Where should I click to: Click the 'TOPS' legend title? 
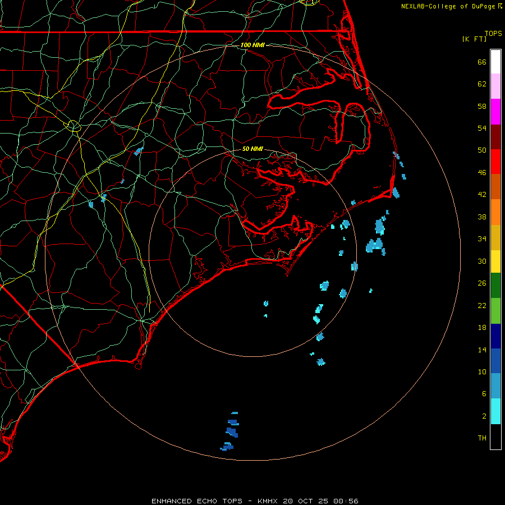click(x=493, y=34)
